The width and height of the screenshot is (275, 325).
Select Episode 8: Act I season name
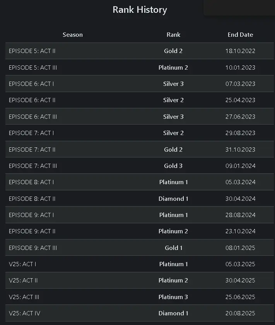tap(31, 182)
